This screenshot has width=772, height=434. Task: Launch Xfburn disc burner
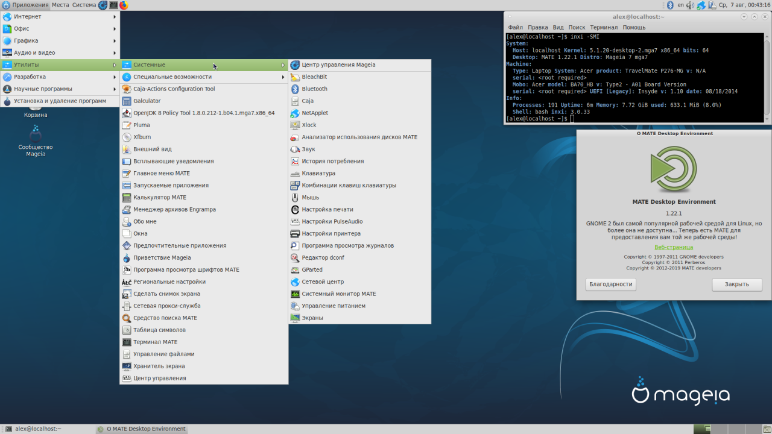coord(204,137)
